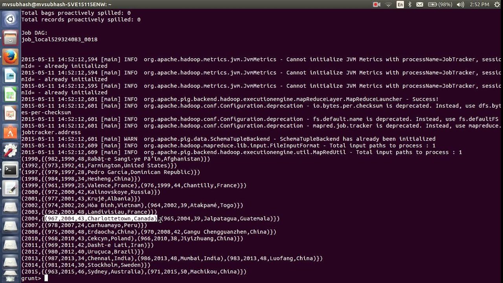Click the 1997 Pedro Garcia Dominican Republic row
The width and height of the screenshot is (503, 283).
pyautogui.click(x=111, y=172)
